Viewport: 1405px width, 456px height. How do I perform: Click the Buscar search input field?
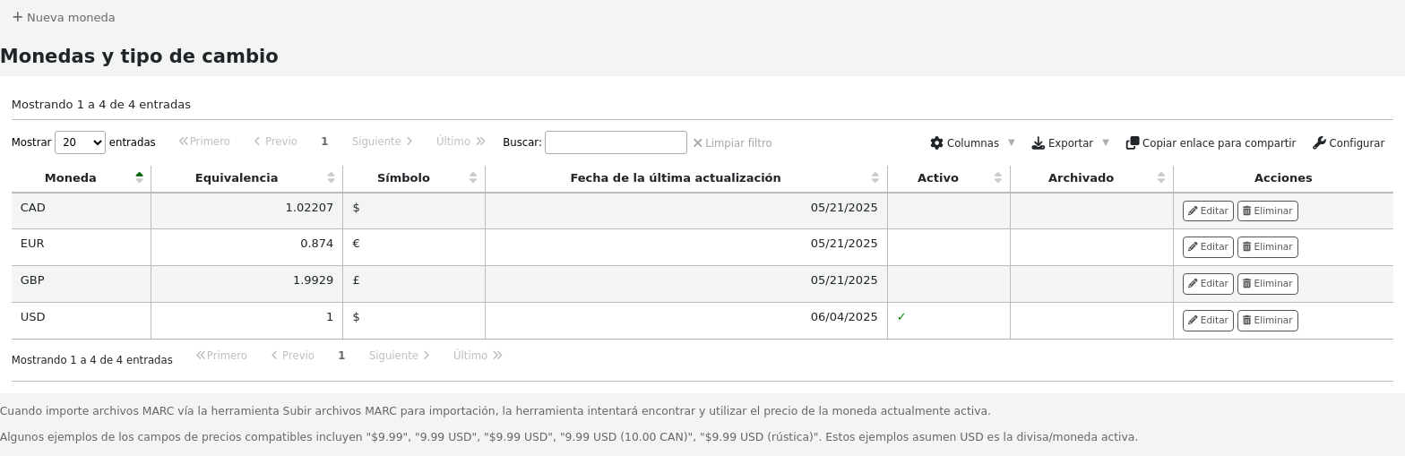616,142
